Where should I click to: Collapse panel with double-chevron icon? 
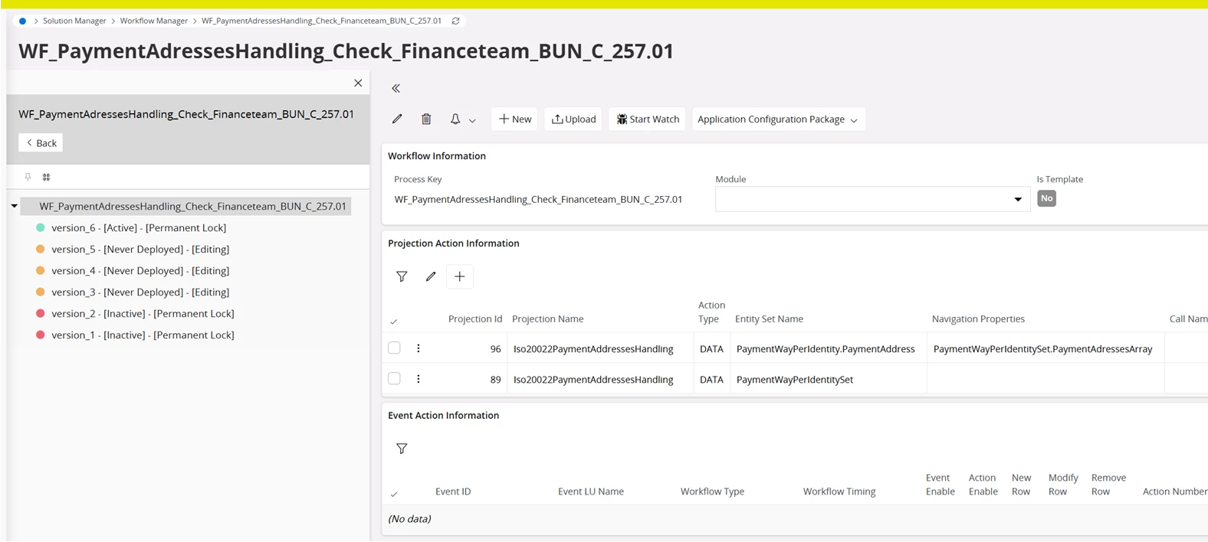[396, 88]
